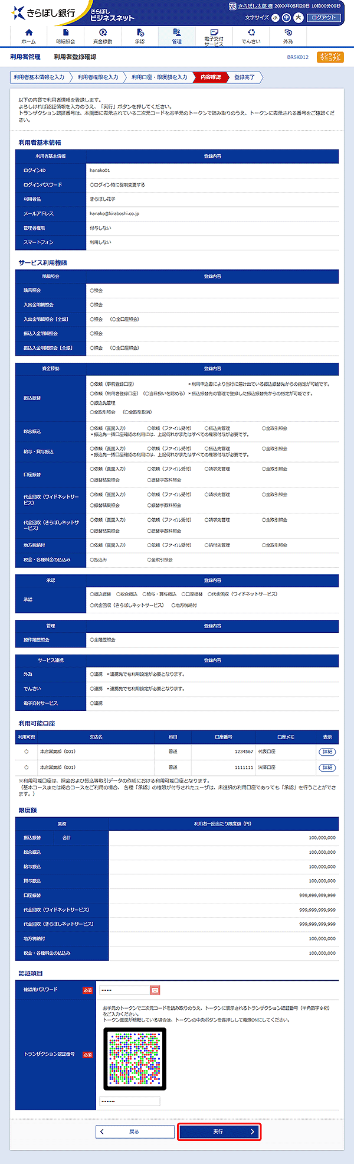Click the 実行 button

pos(219,1132)
